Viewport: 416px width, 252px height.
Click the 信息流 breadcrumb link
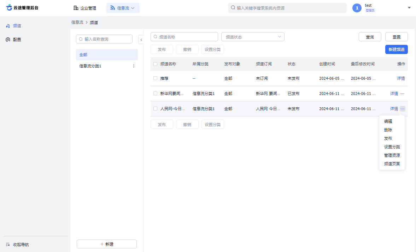(77, 23)
